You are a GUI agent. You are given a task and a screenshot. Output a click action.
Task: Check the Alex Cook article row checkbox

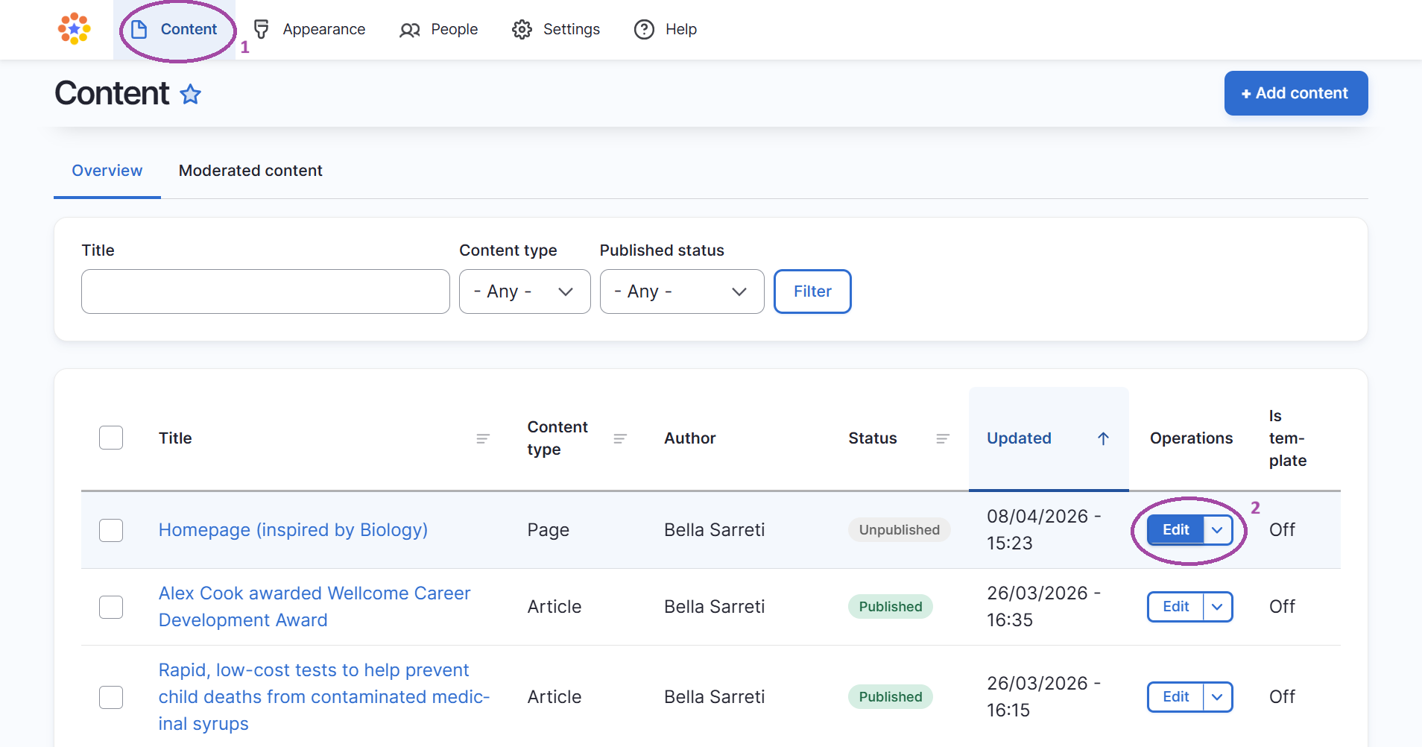[110, 607]
